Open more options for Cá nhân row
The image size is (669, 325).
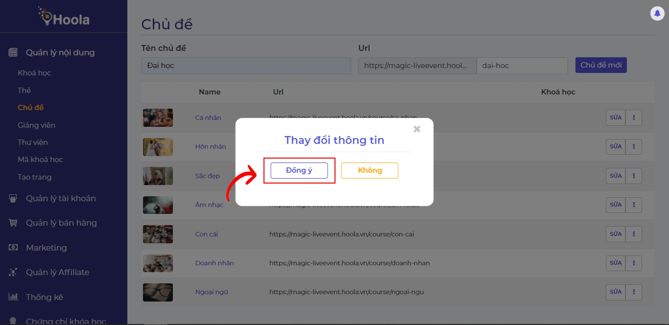[x=634, y=118]
